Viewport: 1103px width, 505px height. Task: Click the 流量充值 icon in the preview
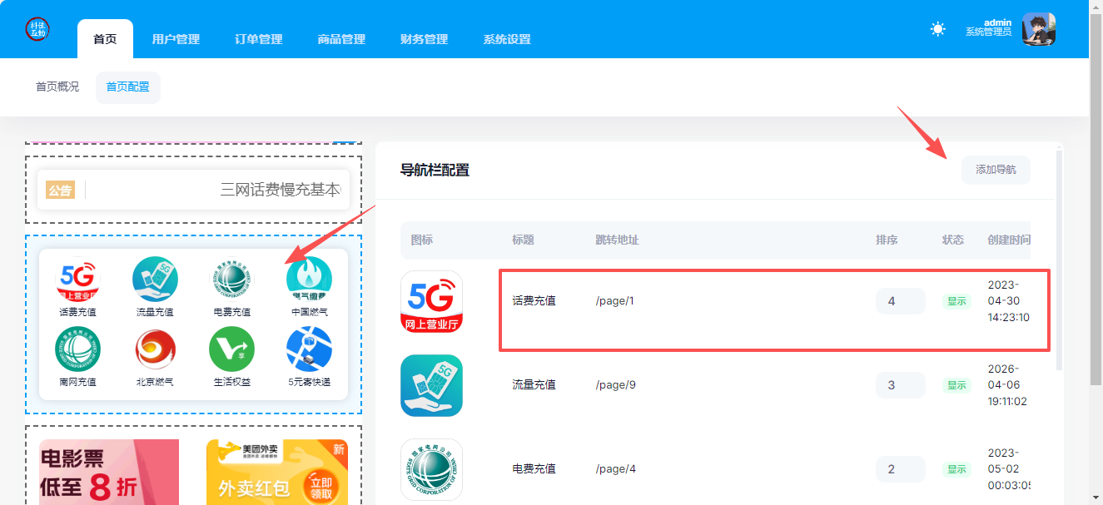[154, 279]
